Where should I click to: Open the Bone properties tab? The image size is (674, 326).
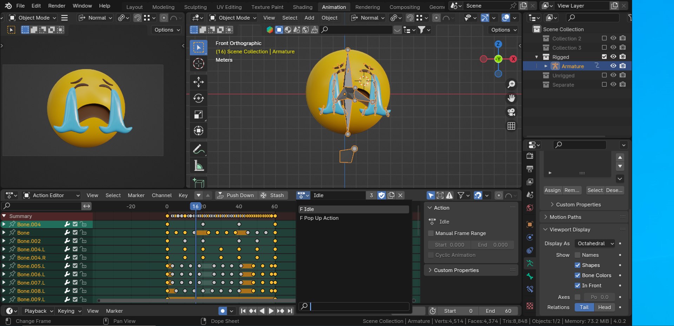coord(530,277)
